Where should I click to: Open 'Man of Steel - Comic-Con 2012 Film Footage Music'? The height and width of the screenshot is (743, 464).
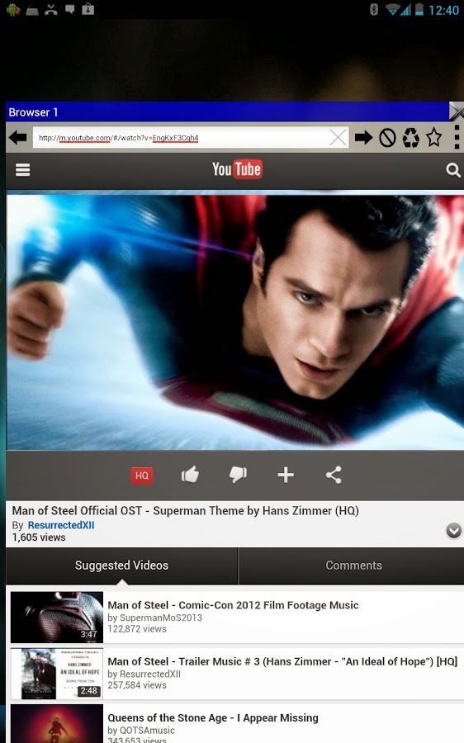tap(233, 605)
